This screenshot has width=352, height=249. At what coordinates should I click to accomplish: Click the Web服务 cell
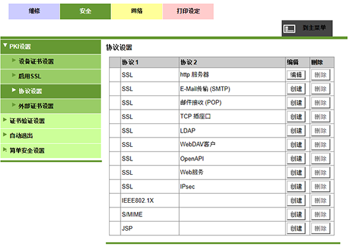coord(232,173)
